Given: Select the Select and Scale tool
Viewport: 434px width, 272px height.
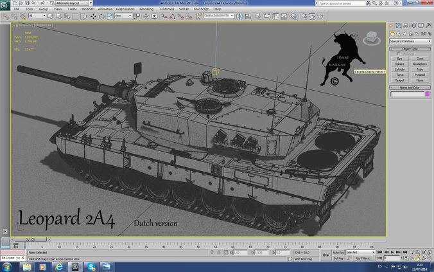Looking at the screenshot, I should [x=110, y=17].
